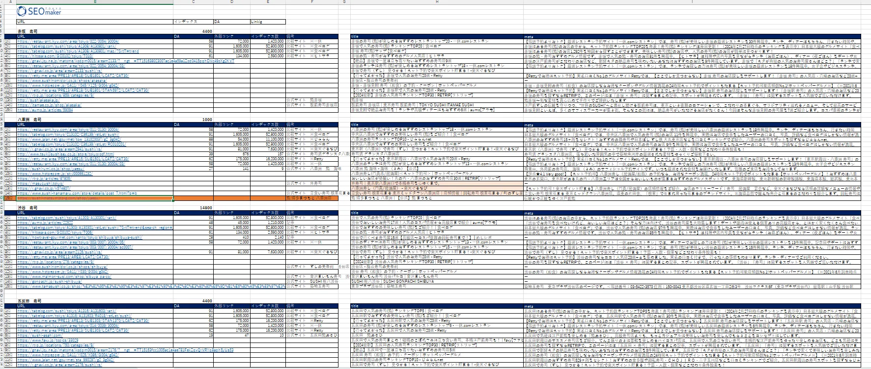Select the 五反田 寿司 section title cell

point(95,301)
